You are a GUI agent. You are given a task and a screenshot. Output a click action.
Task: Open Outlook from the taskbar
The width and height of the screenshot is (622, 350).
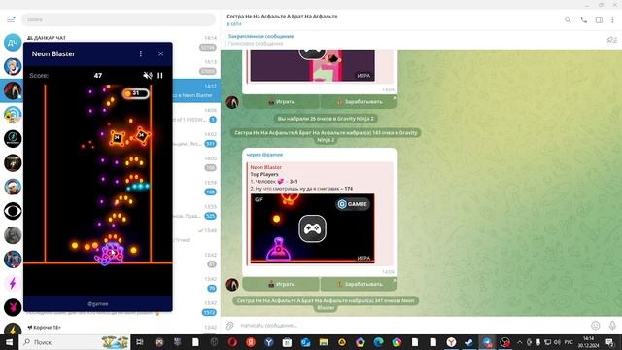click(x=305, y=342)
